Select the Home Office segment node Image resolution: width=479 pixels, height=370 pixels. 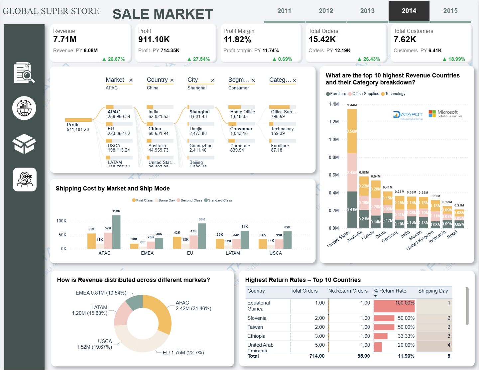242,112
